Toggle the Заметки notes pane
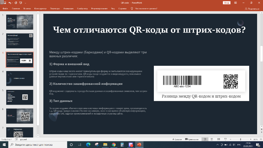 pos(177,139)
